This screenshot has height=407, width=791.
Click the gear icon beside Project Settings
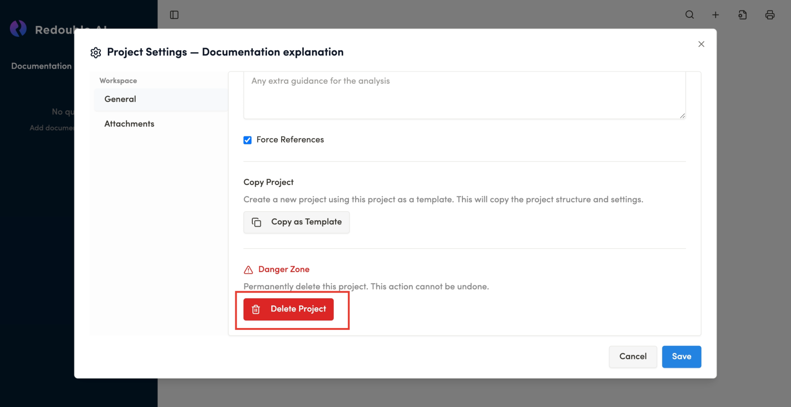(x=96, y=53)
